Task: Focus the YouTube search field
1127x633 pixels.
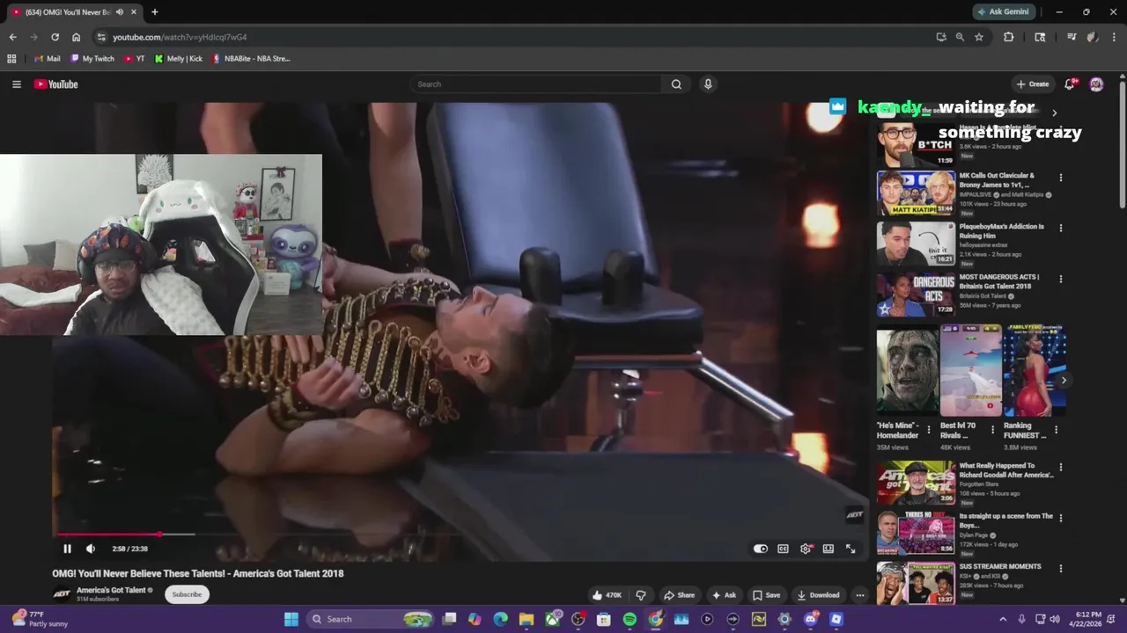Action: tap(536, 84)
